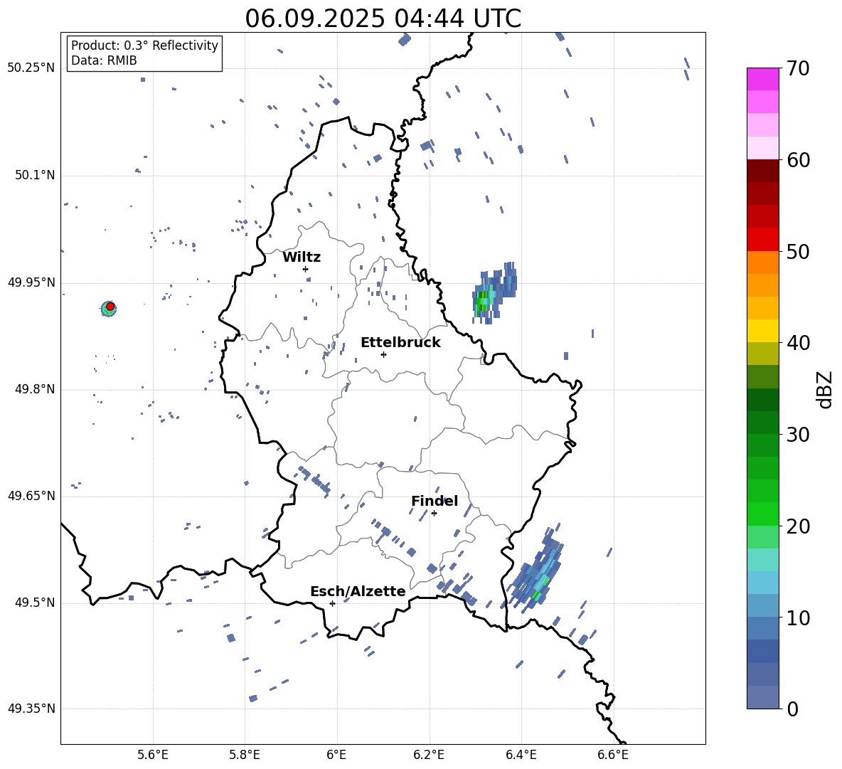Click the red radar dot marker
Image resolution: width=842 pixels, height=769 pixels.
[110, 307]
